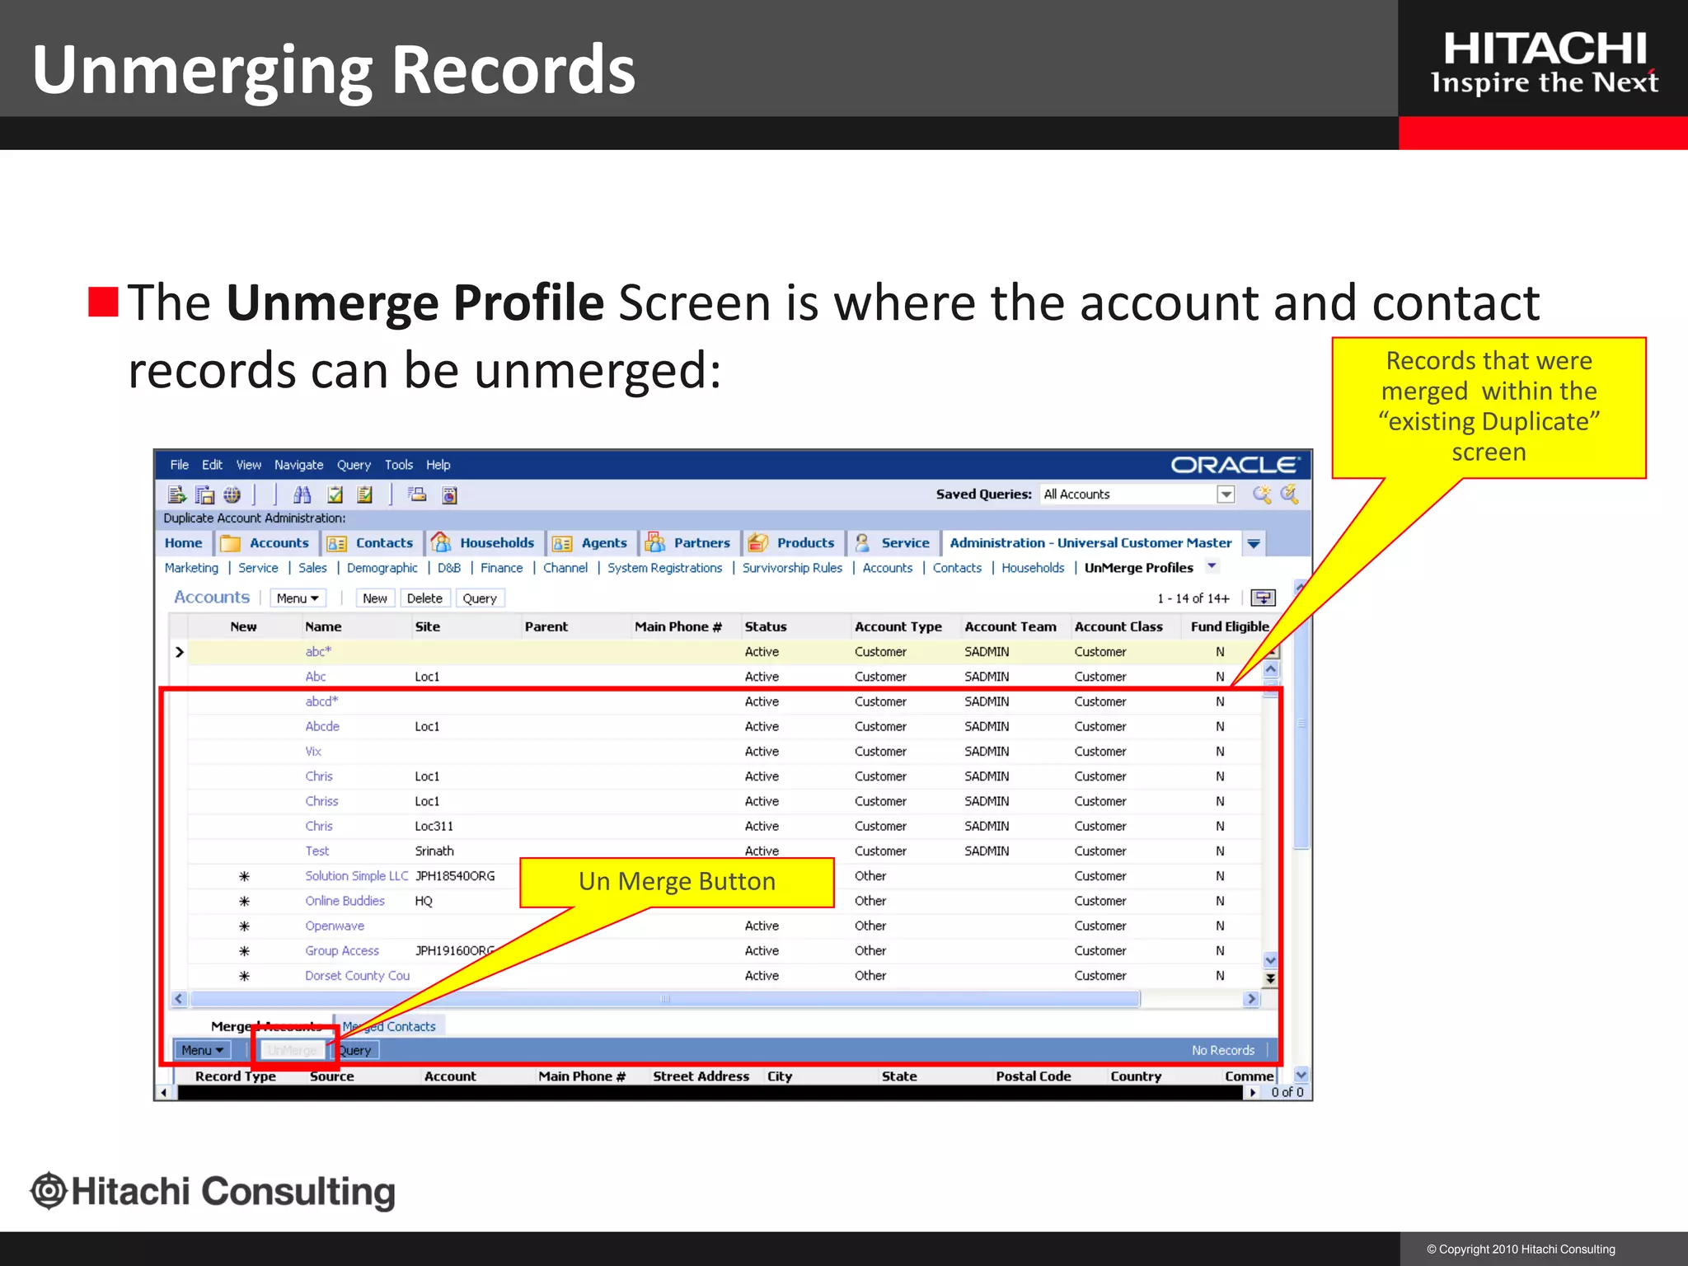Image resolution: width=1688 pixels, height=1266 pixels.
Task: Click the Site Map globe toolbar icon
Action: pyautogui.click(x=232, y=495)
